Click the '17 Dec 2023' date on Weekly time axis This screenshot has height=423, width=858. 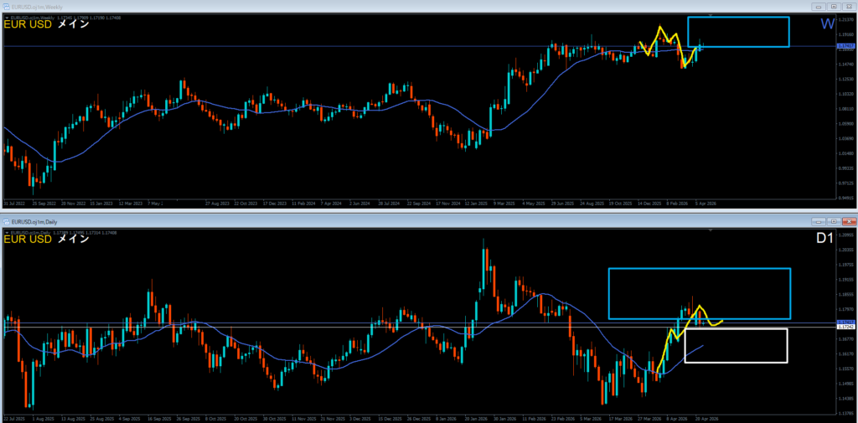(275, 203)
